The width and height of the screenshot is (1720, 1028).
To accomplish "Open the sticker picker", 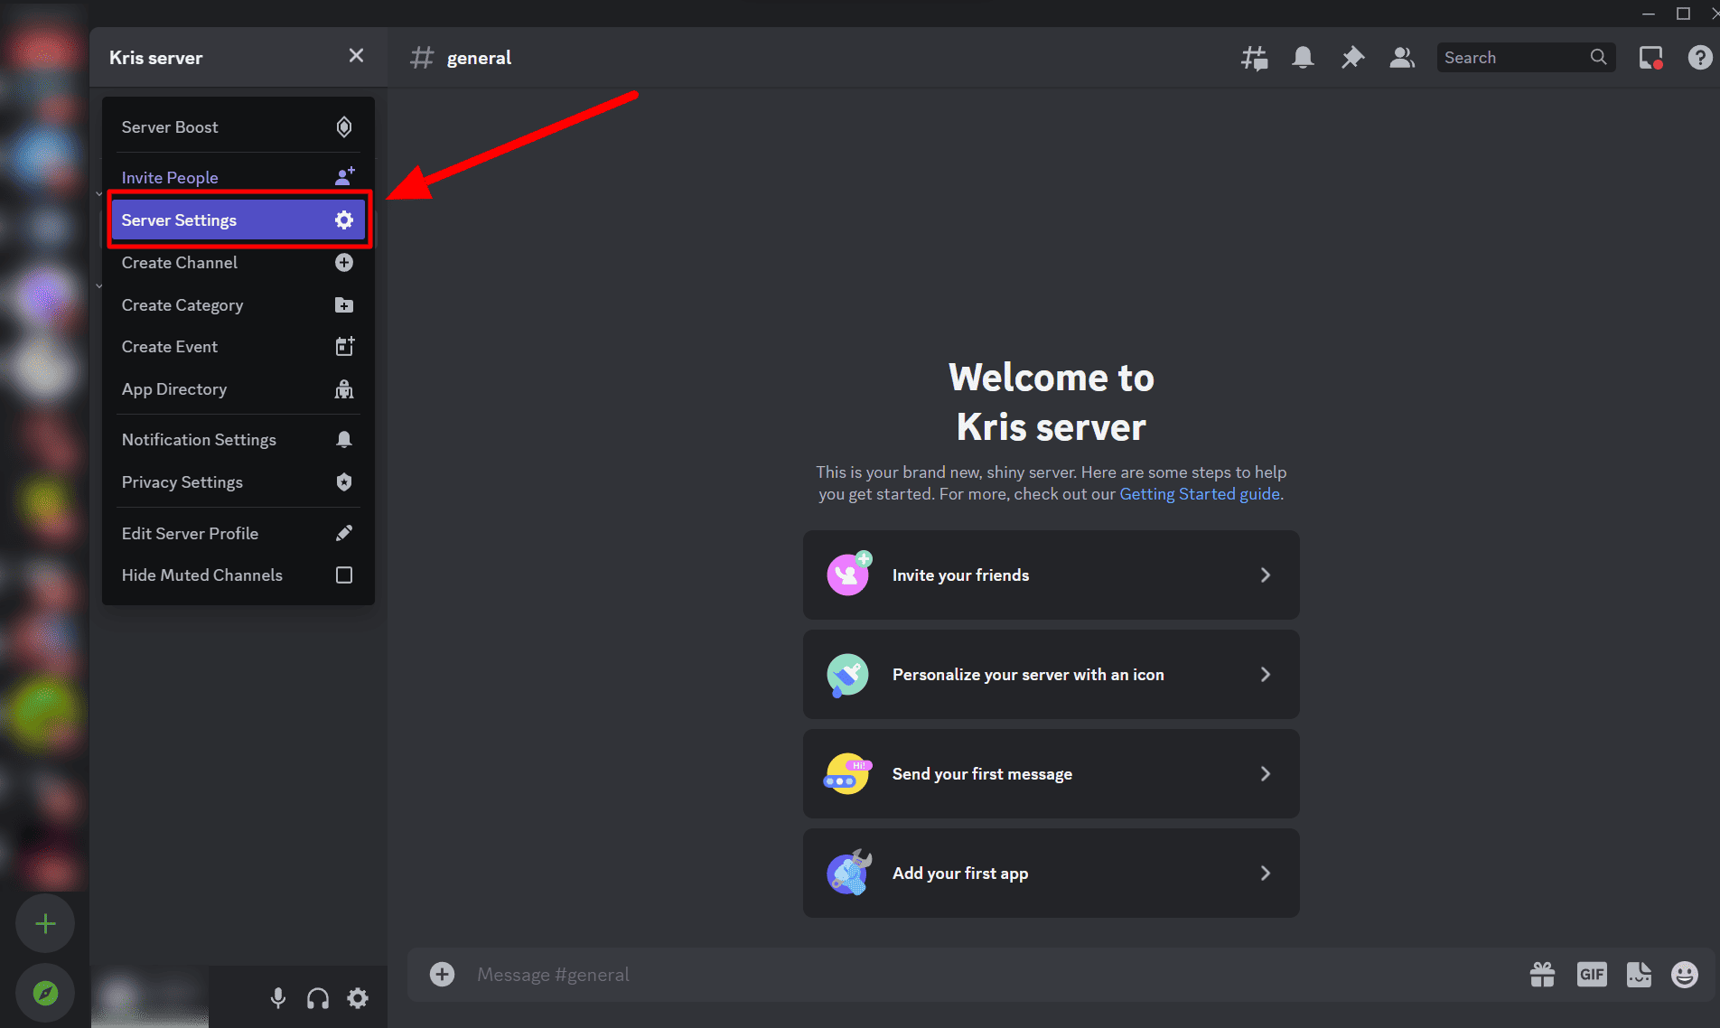I will coord(1639,975).
